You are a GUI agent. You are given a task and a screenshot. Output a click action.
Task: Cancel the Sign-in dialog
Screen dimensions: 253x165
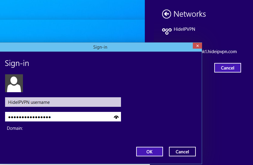tap(182, 152)
